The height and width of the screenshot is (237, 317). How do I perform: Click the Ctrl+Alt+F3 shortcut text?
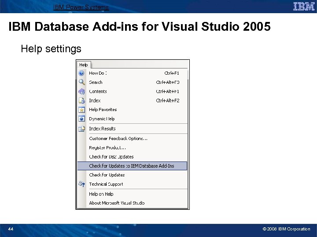coord(168,82)
